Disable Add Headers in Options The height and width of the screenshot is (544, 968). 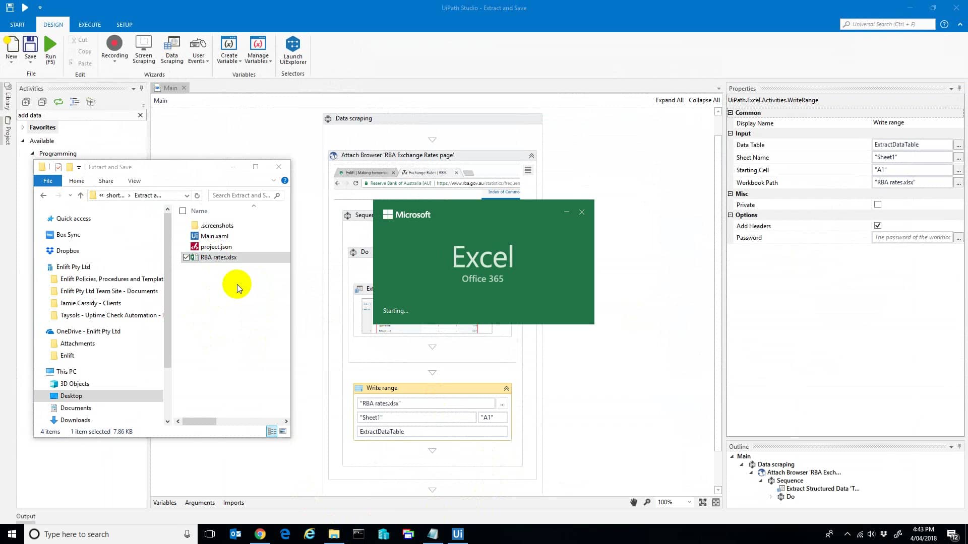click(x=878, y=225)
